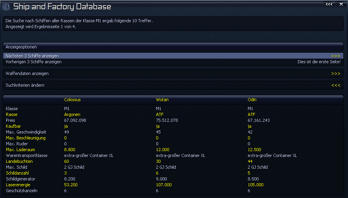Select Vorherigen 3 Schiffe anzeigen

173,62
